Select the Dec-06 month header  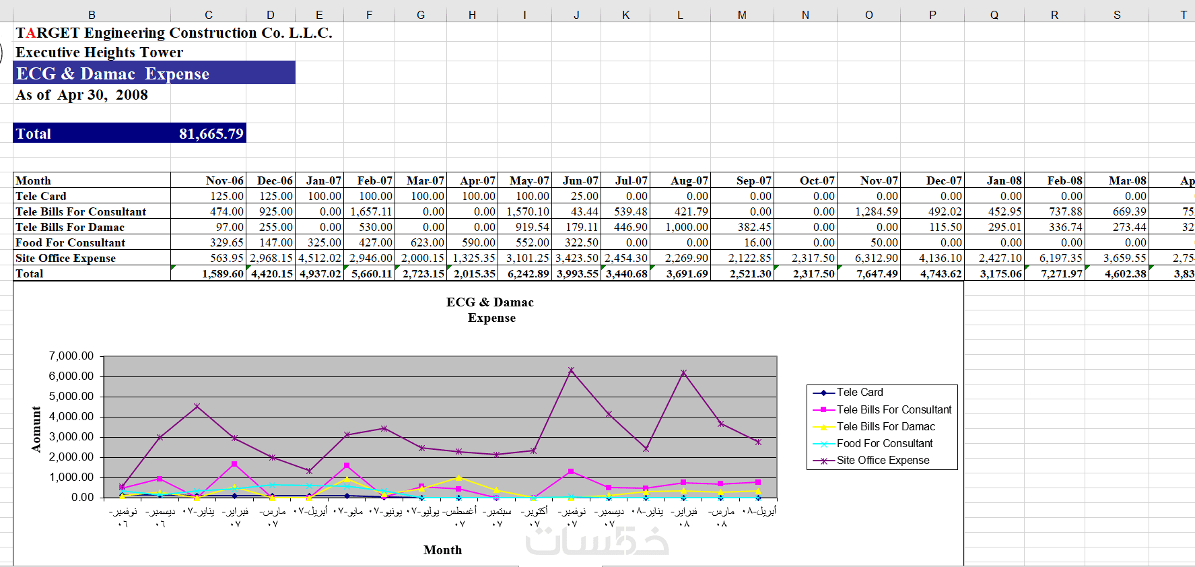tap(271, 180)
